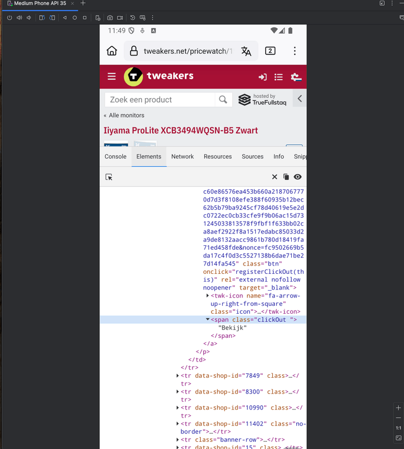Select the "Bekijk" text node
Viewport: 404px width, 449px height.
[x=232, y=328]
